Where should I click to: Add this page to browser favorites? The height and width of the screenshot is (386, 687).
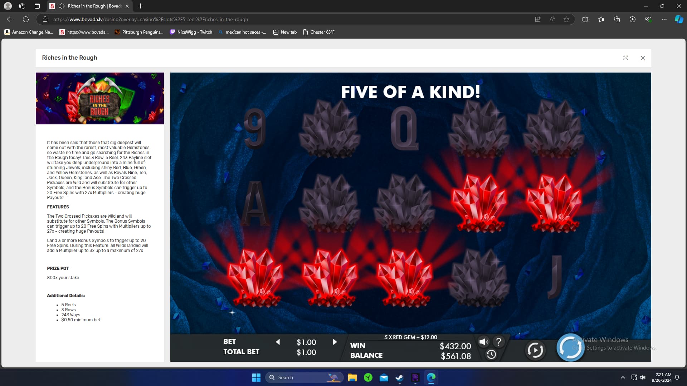click(x=566, y=19)
